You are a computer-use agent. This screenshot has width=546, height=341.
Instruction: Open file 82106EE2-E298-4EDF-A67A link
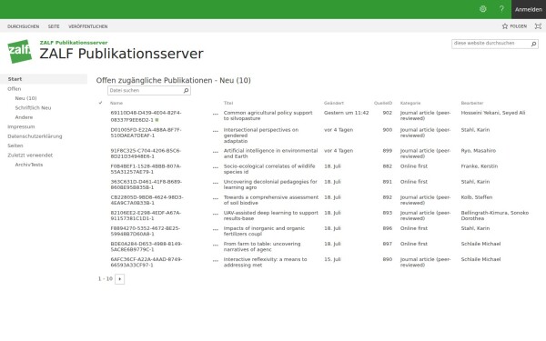pos(146,216)
